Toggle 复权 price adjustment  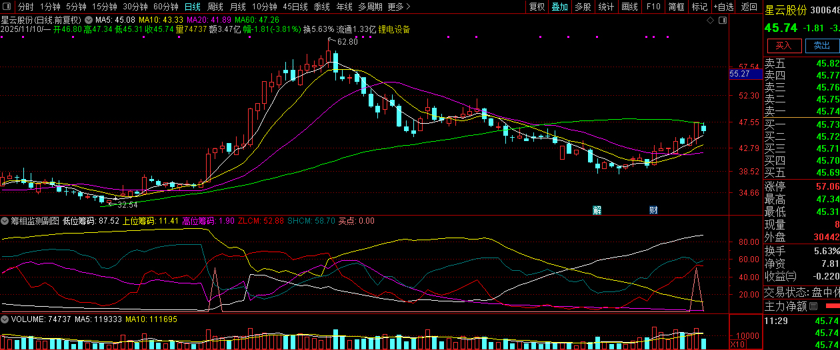click(x=537, y=7)
